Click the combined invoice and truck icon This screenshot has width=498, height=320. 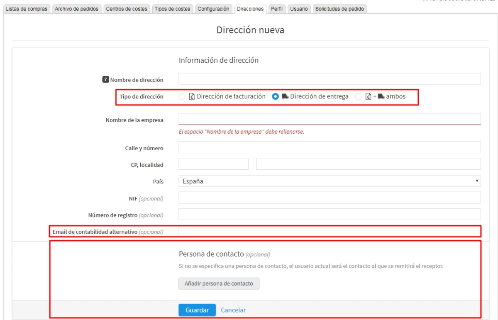tap(375, 96)
